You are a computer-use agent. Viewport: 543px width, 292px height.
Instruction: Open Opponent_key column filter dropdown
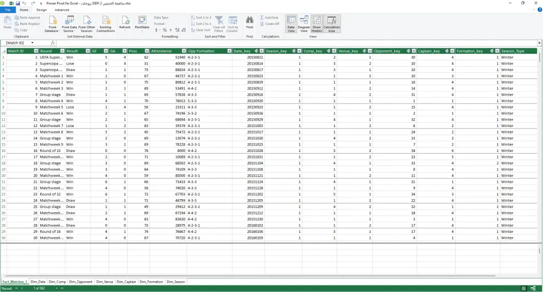[x=414, y=51]
